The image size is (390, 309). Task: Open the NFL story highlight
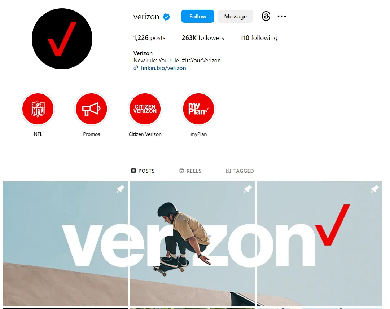pos(38,109)
